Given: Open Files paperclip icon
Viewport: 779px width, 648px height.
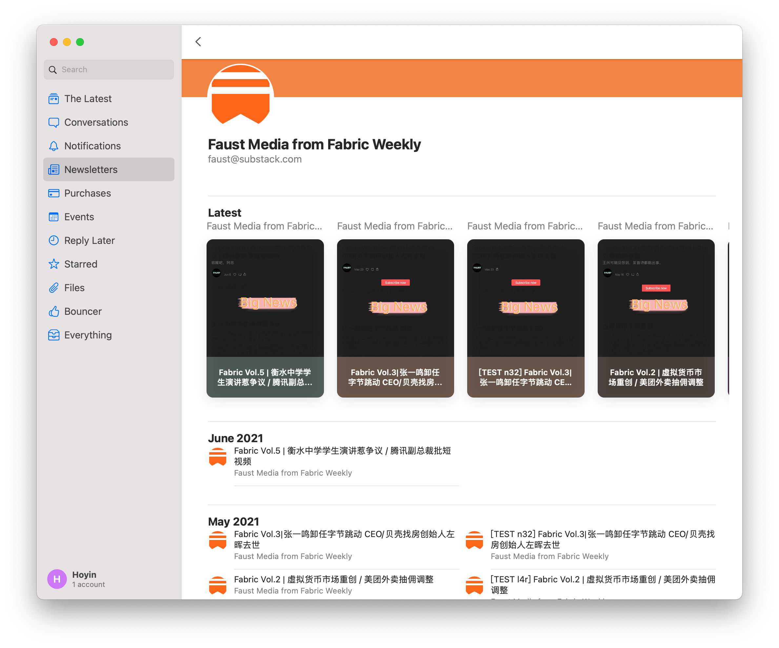Looking at the screenshot, I should (x=54, y=288).
